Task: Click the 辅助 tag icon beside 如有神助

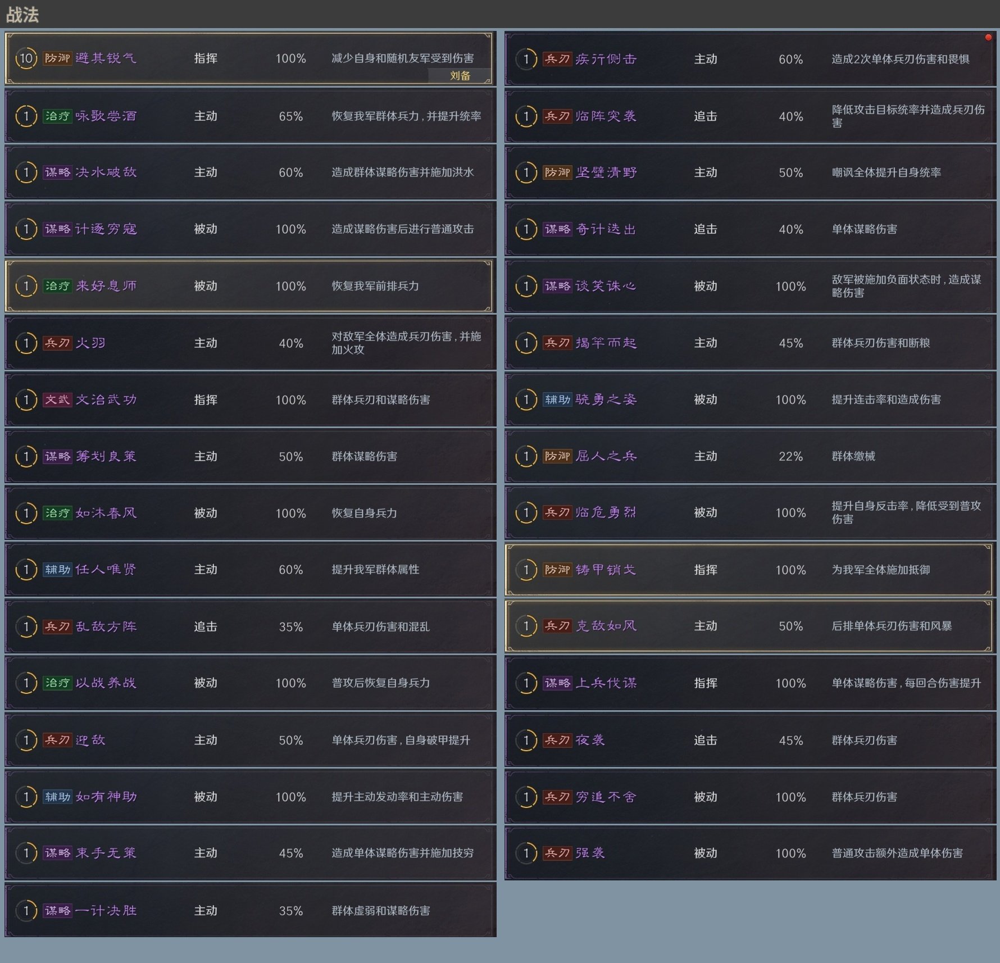Action: tap(58, 797)
